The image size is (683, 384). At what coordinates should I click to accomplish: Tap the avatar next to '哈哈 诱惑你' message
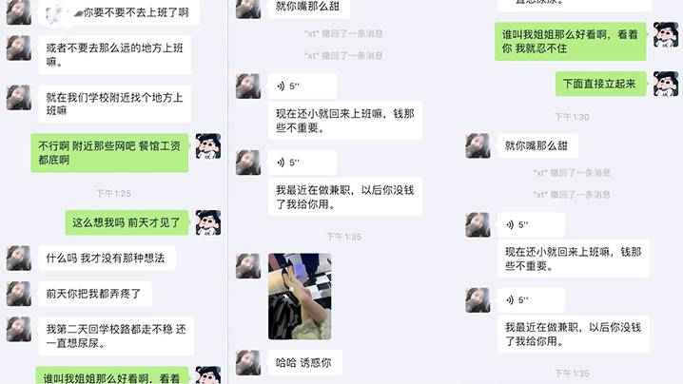coord(248,363)
